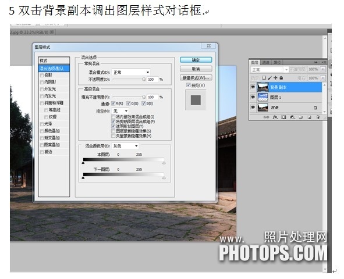Click the lock position move icon
This screenshot has width=344, height=279.
pos(275,78)
